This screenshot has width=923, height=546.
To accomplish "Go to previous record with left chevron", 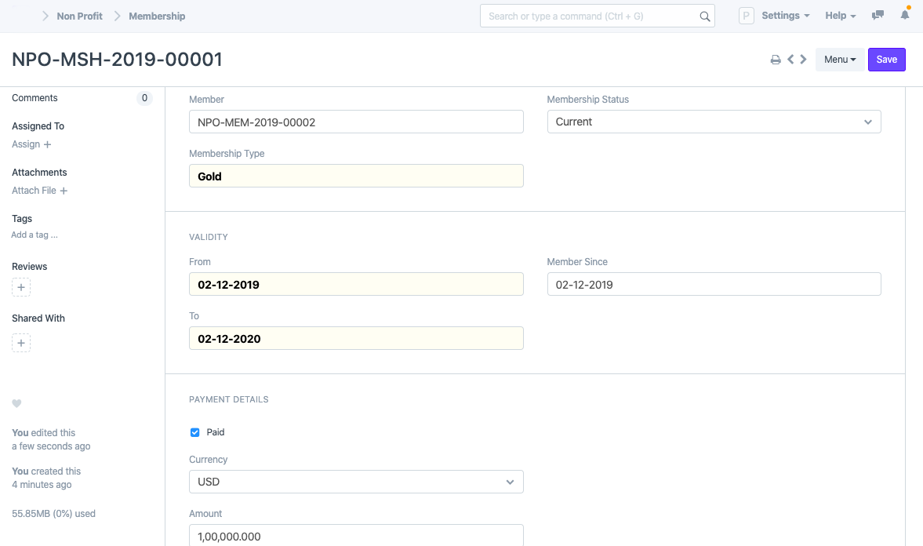I will click(790, 60).
